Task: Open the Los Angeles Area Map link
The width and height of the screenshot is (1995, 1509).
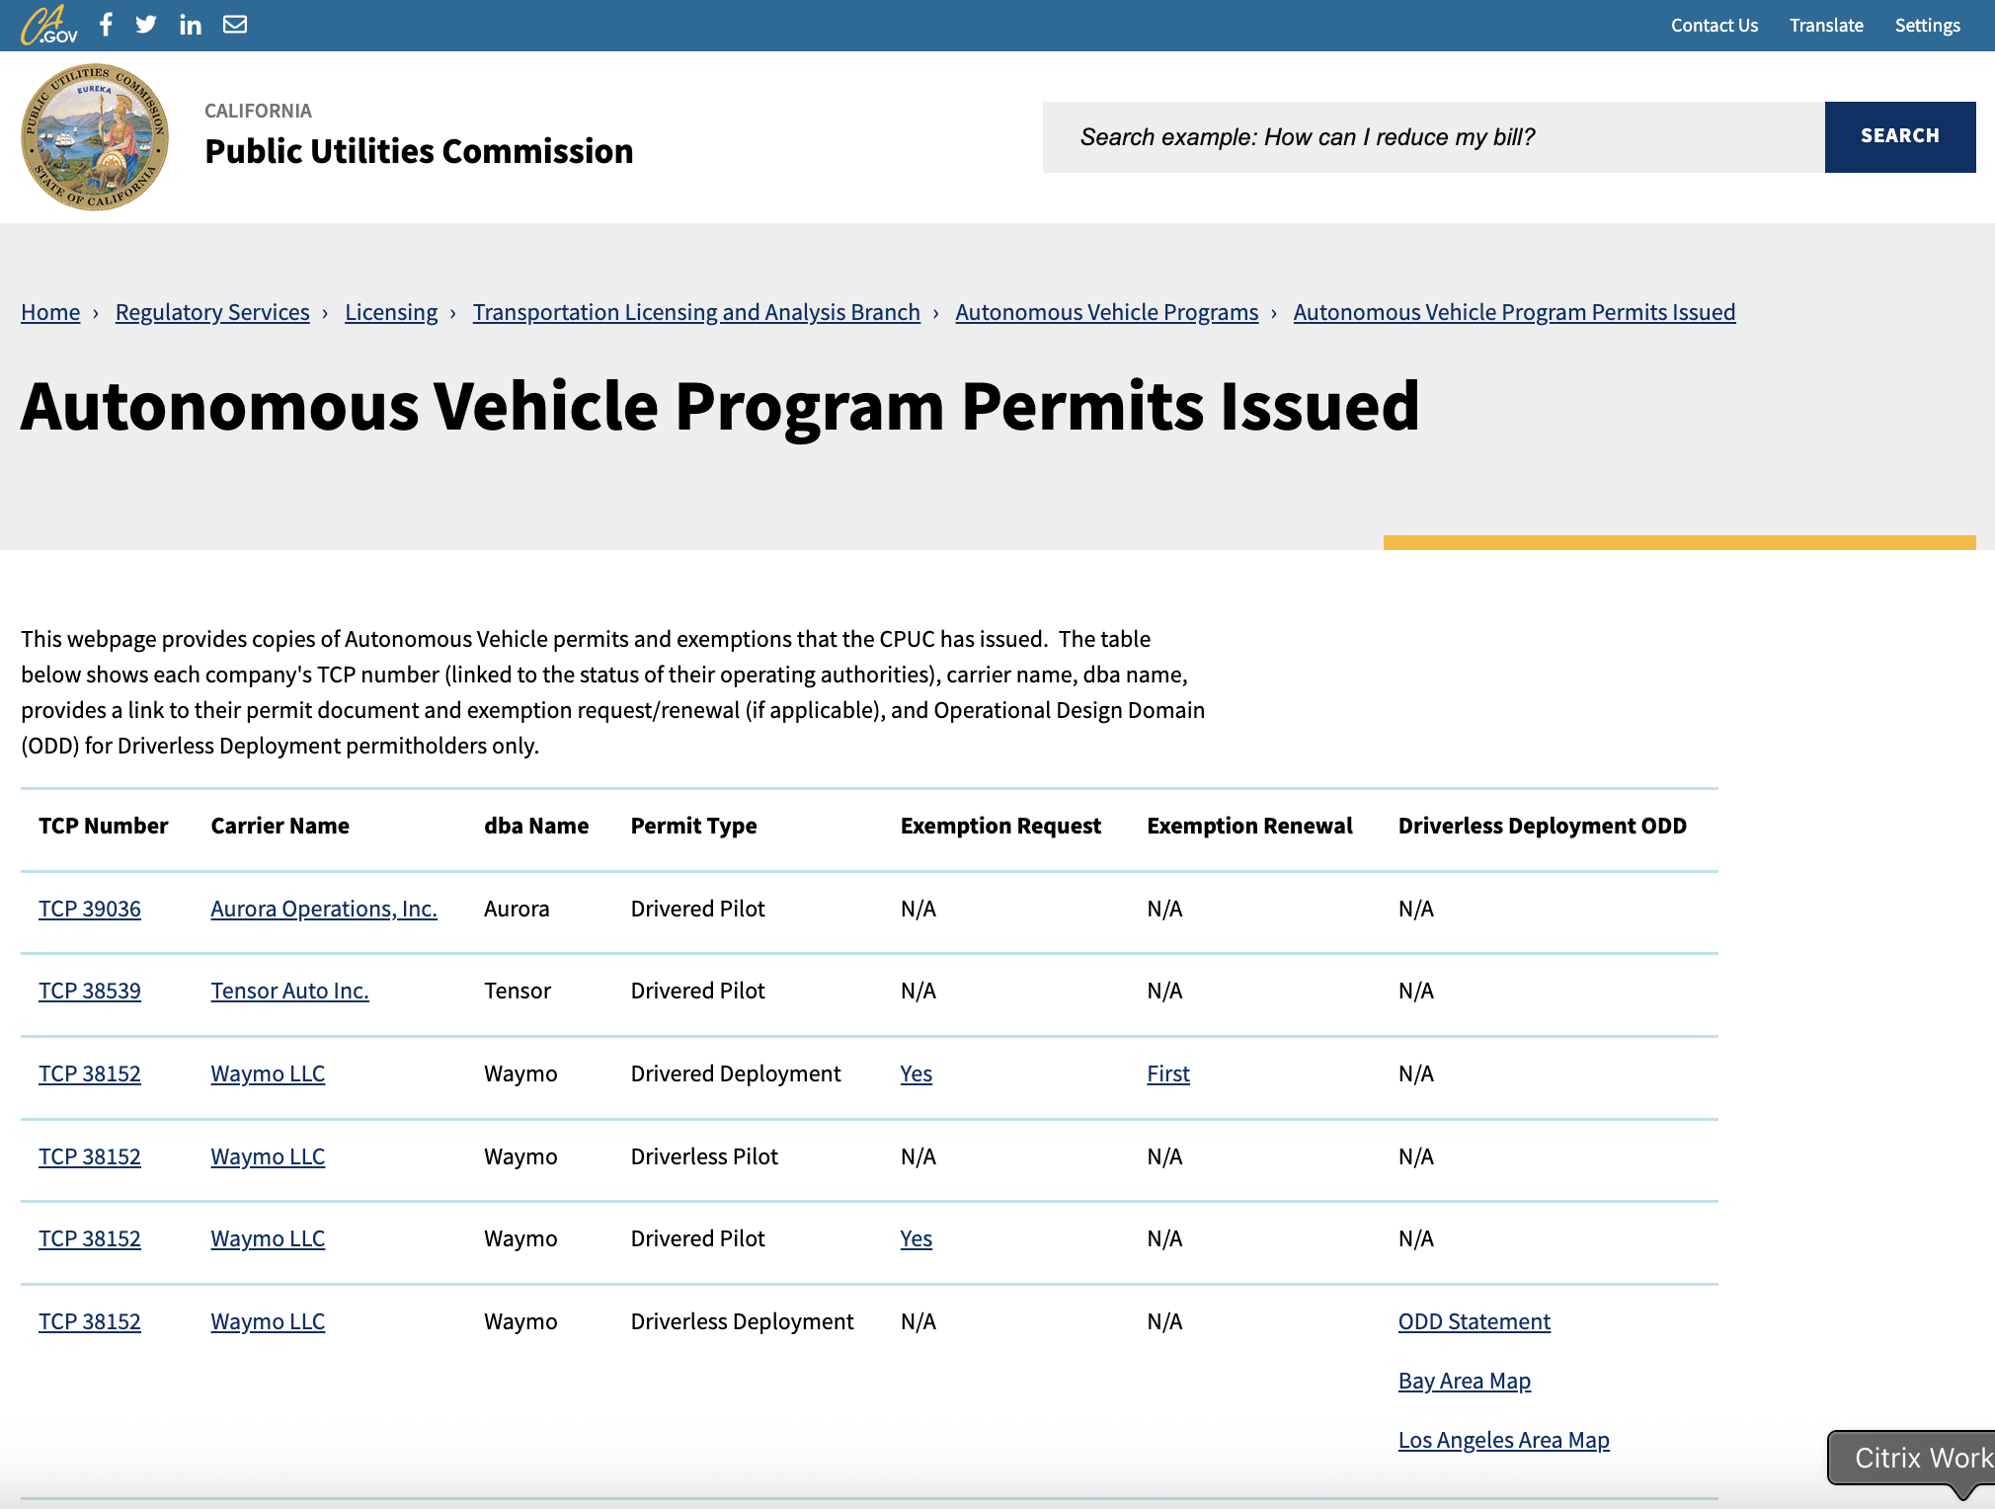Action: (x=1503, y=1440)
